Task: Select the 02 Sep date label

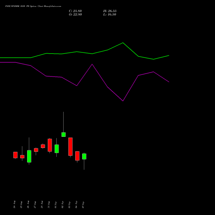Action: click(62, 204)
